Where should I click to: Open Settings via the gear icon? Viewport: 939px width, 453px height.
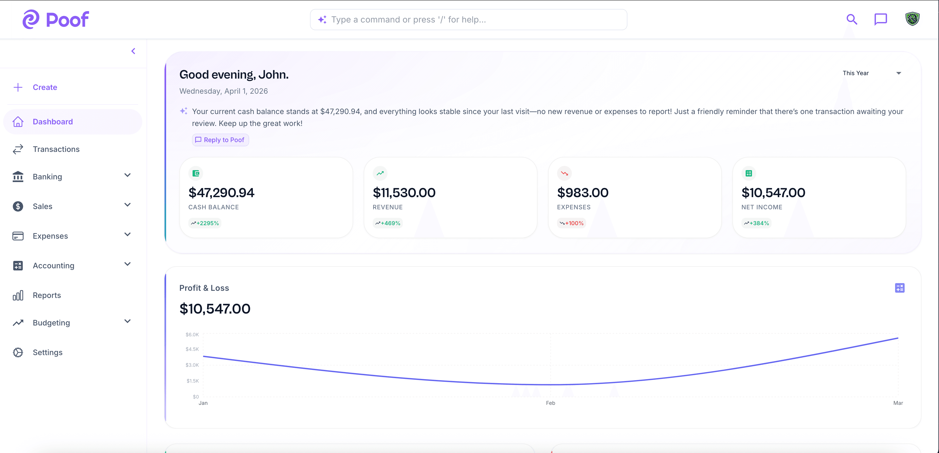[17, 352]
